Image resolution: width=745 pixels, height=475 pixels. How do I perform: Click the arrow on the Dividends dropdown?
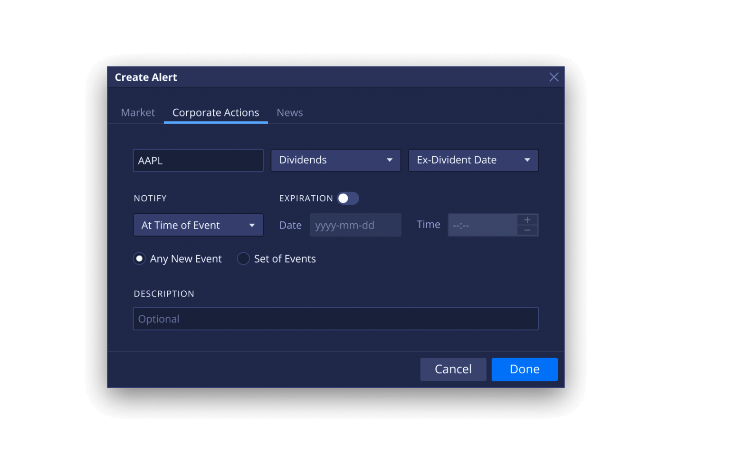390,160
